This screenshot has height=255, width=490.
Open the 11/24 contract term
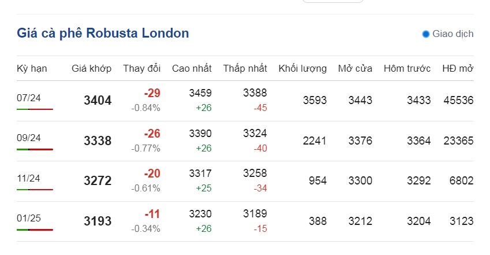point(28,178)
